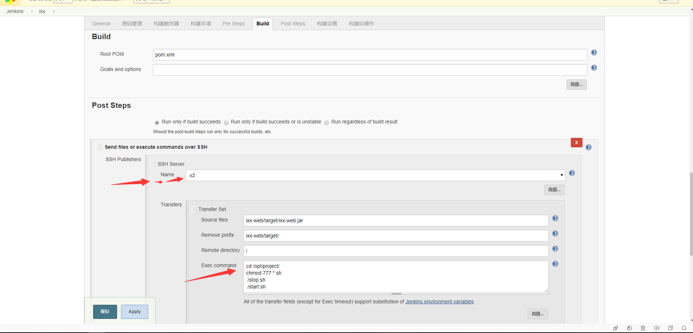Choose 'Run regardless of build result'
The height and width of the screenshot is (333, 693).
point(327,123)
